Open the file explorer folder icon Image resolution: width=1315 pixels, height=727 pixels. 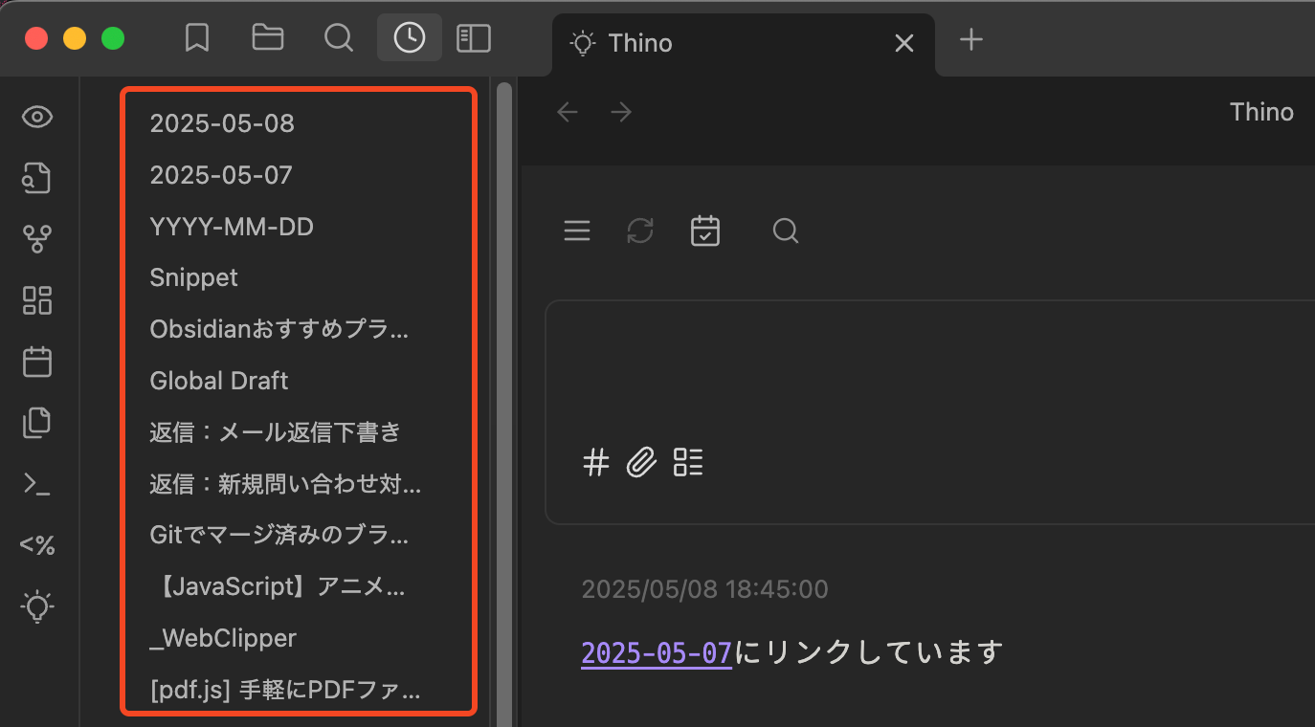(x=268, y=38)
